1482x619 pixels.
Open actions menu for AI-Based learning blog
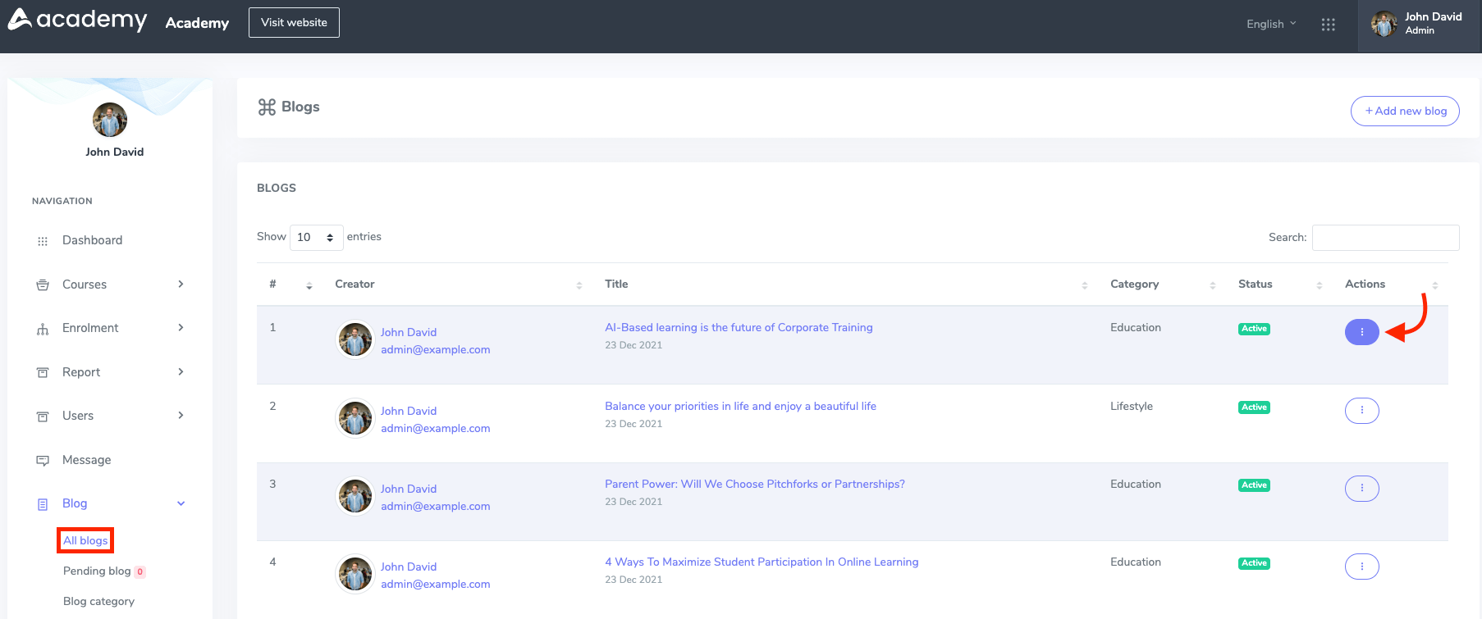point(1361,332)
